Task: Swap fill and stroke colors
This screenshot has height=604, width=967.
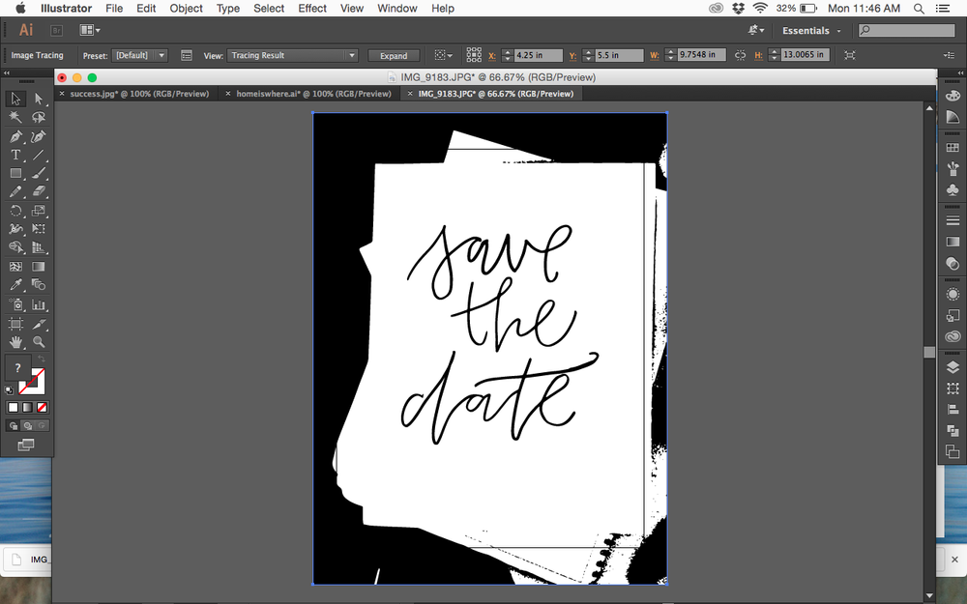Action: (x=42, y=359)
